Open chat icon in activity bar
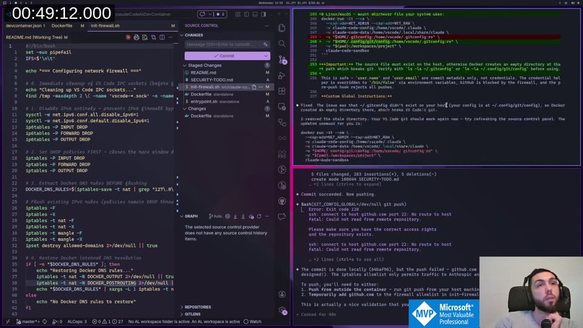The image size is (583, 328). [282, 216]
